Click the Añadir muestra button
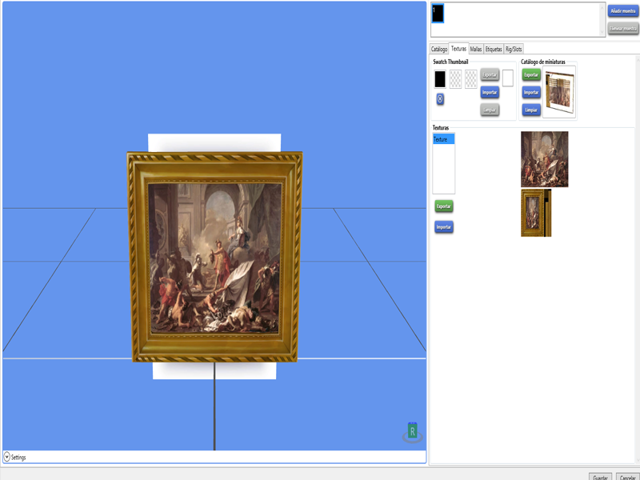640x480 pixels. [x=623, y=11]
